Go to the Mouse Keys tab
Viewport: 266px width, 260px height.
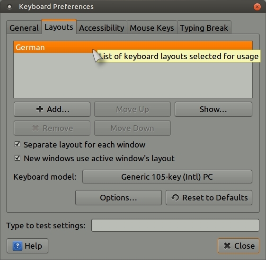coord(152,27)
